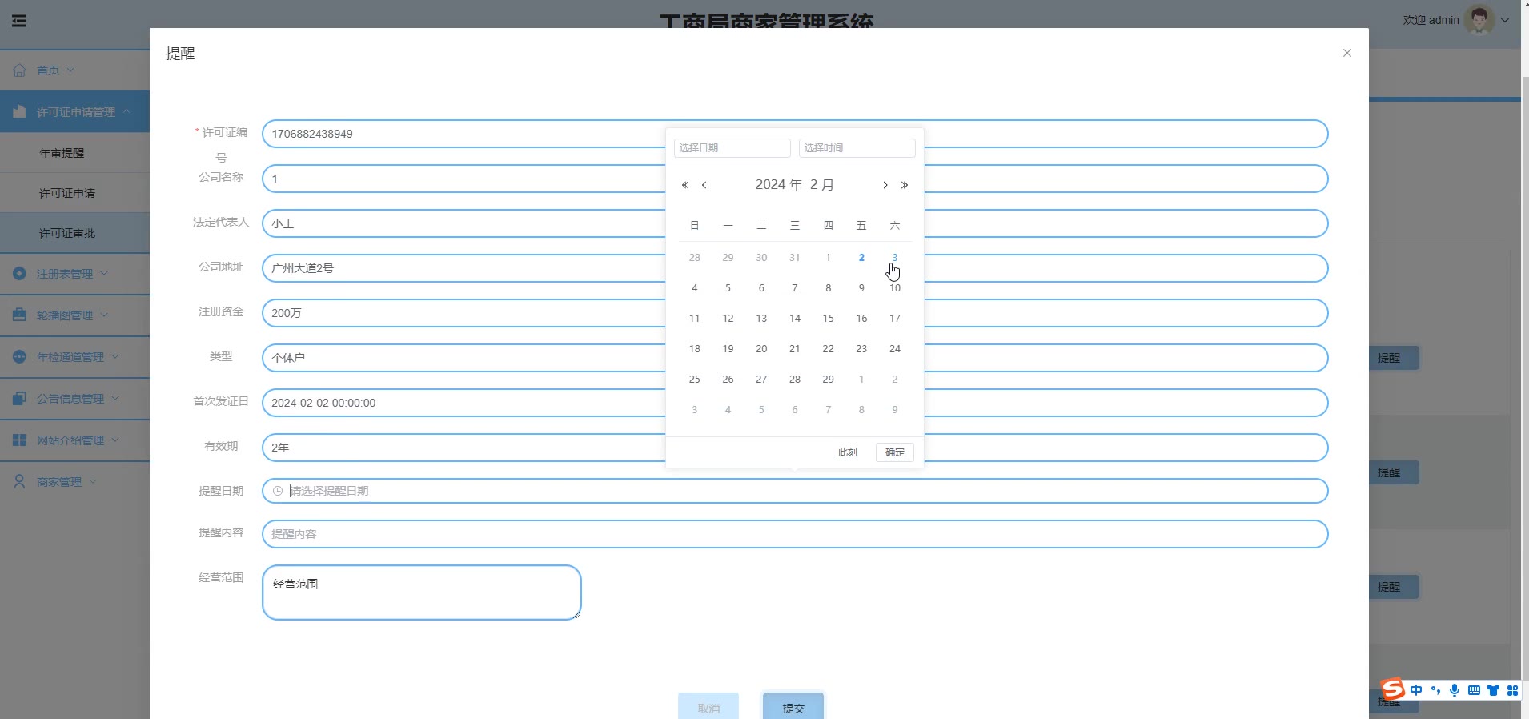Click the 公司名称 input field
Screen dimensions: 1529x719
click(x=795, y=179)
